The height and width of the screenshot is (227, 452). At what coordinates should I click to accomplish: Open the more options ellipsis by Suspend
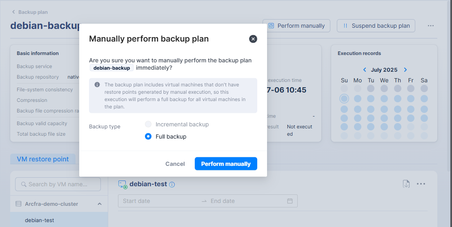pos(431,26)
